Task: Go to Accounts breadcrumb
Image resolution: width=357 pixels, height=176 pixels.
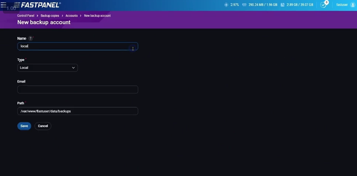Action: (71, 16)
